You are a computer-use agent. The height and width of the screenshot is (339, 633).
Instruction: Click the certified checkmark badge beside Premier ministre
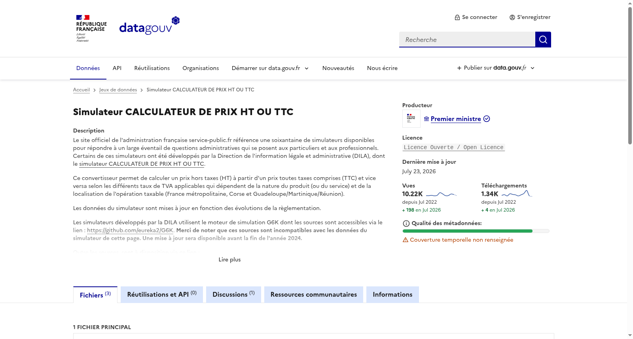point(487,119)
